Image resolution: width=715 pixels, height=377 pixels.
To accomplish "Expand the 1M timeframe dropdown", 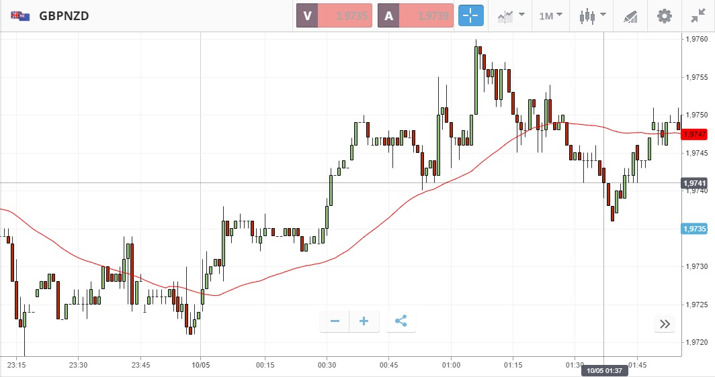I will (x=550, y=15).
